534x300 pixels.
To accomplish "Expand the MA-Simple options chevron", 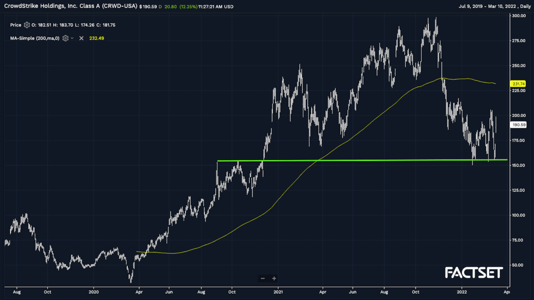I will pos(72,38).
